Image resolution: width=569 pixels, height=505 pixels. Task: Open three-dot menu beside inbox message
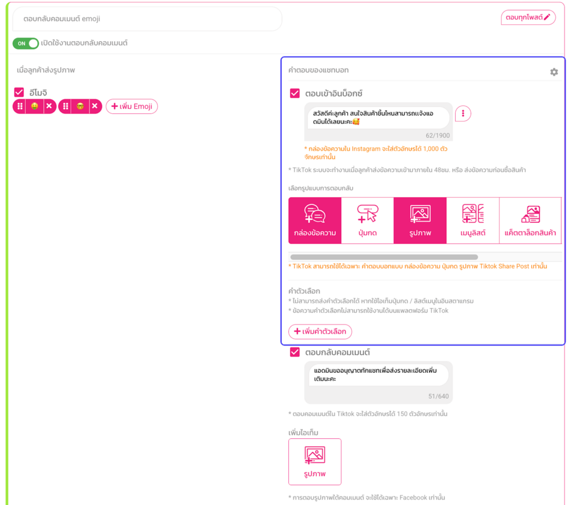(463, 114)
